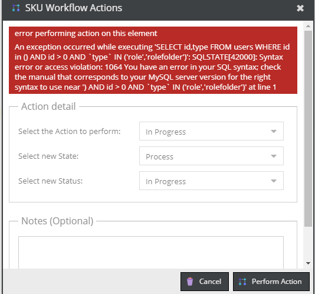Viewport: 315px width, 294px height.
Task: Click the 'SKU Workflow Actions' title text
Action: [74, 8]
